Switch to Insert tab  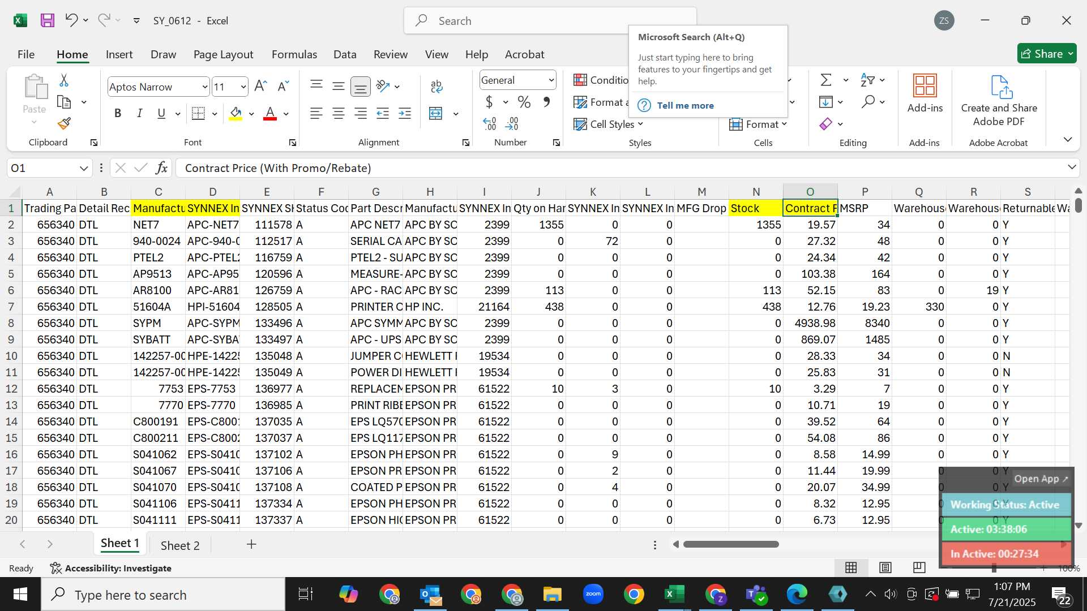[119, 54]
